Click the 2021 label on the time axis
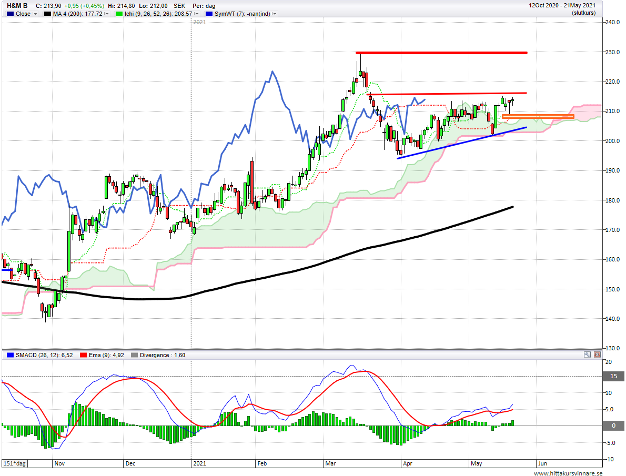The width and height of the screenshot is (626, 476). [x=199, y=463]
